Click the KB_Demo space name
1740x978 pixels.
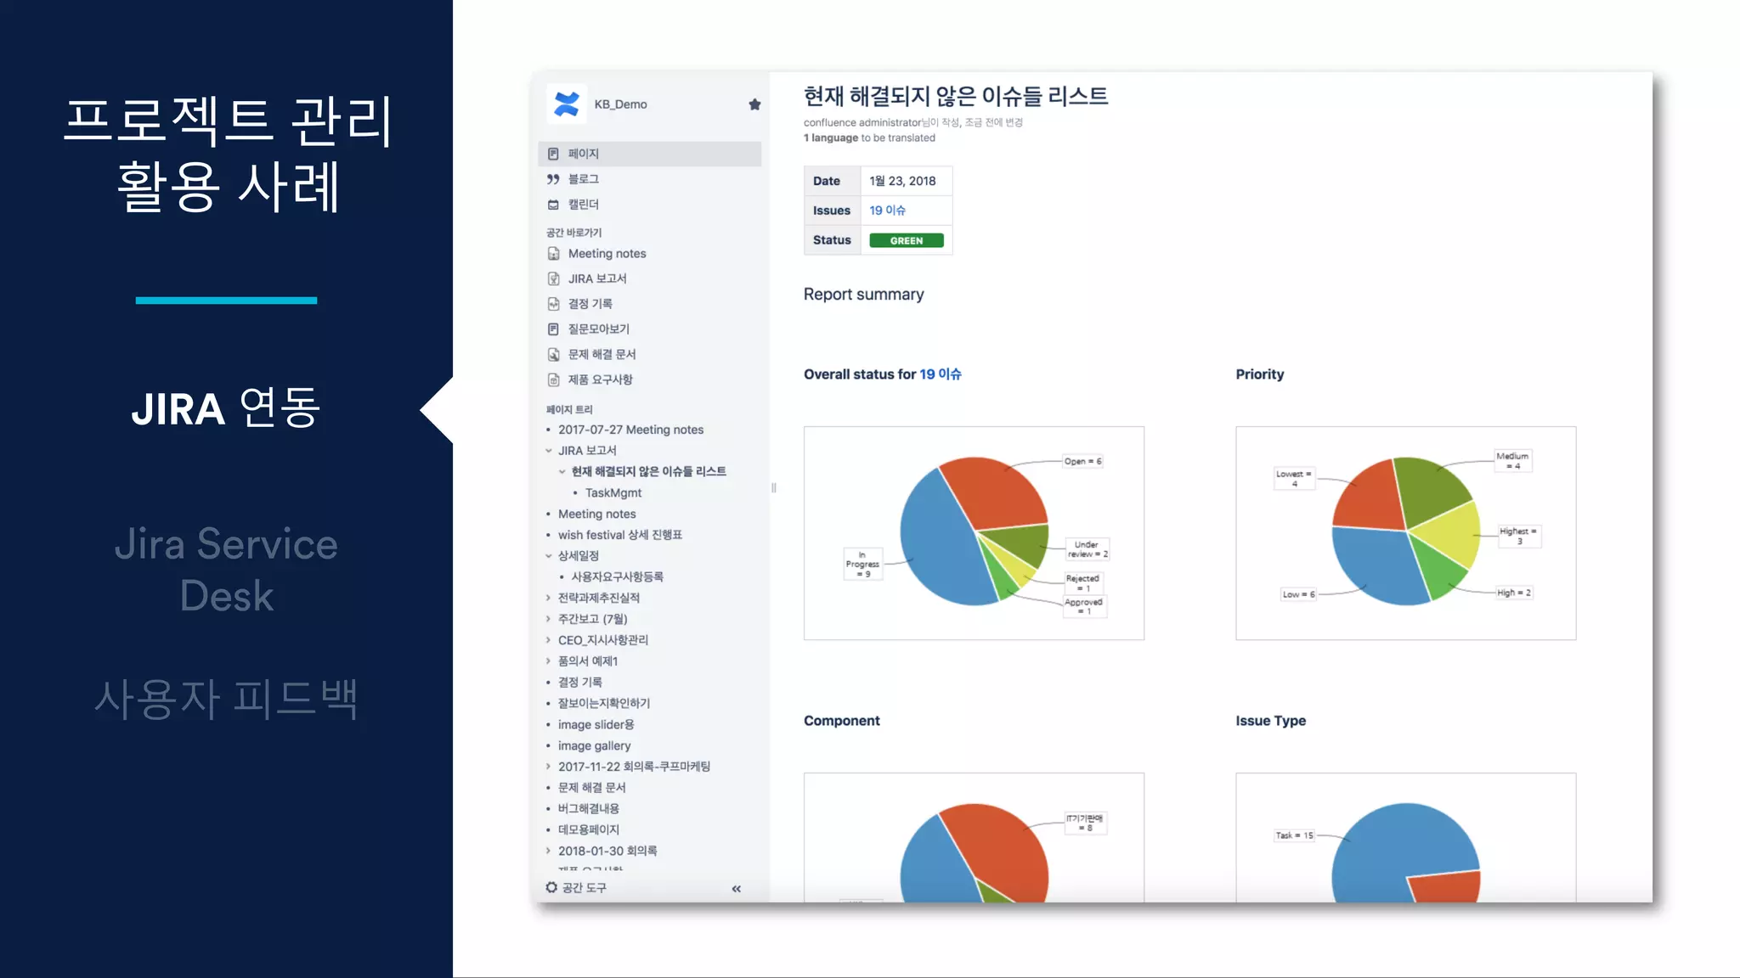coord(620,104)
